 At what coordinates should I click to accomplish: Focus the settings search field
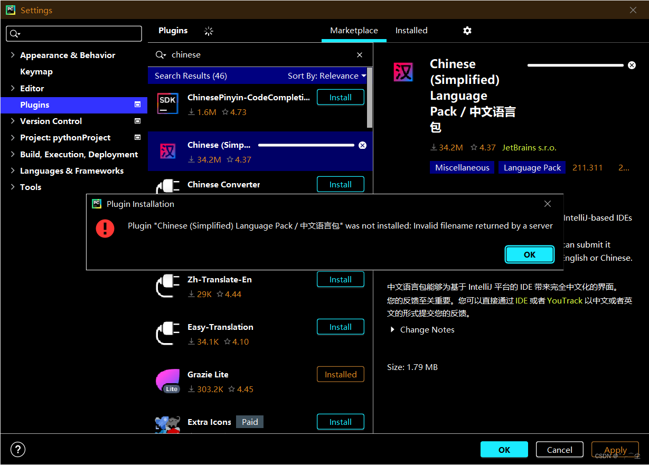[74, 34]
